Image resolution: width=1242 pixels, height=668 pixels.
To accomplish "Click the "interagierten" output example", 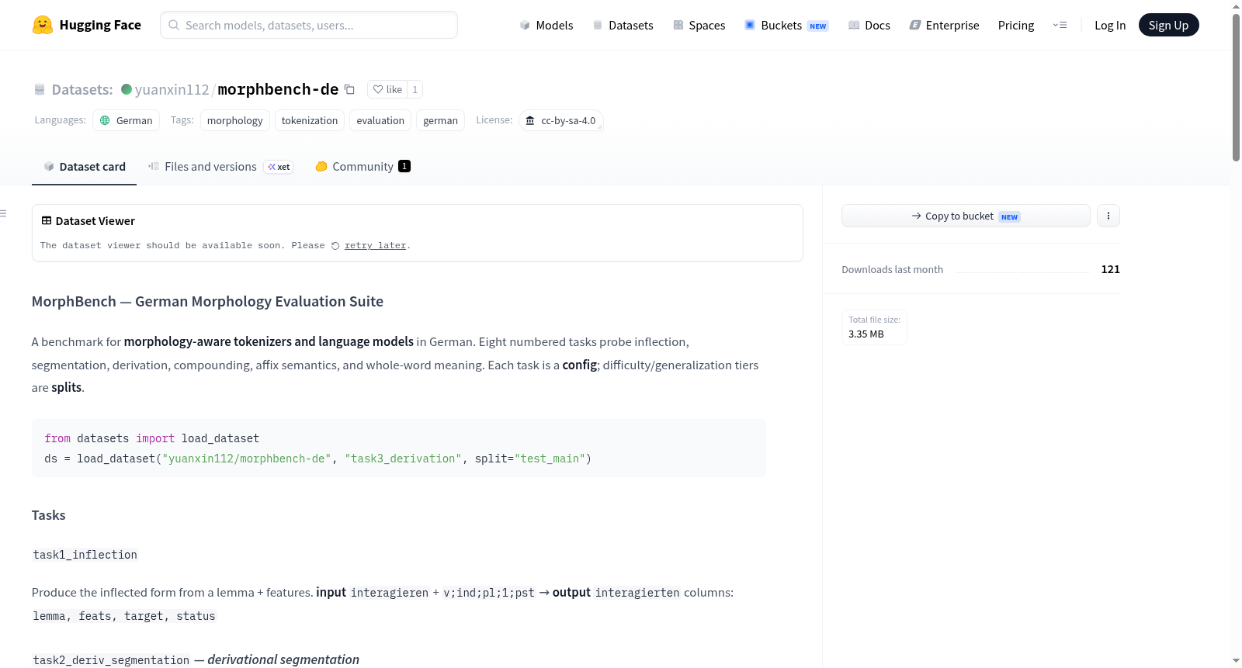I will (637, 593).
